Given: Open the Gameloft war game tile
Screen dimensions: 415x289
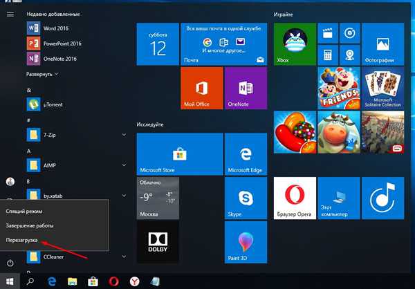Looking at the screenshot, I should [382, 132].
